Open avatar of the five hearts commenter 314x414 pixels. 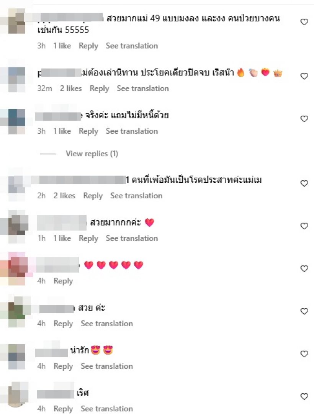(x=17, y=269)
